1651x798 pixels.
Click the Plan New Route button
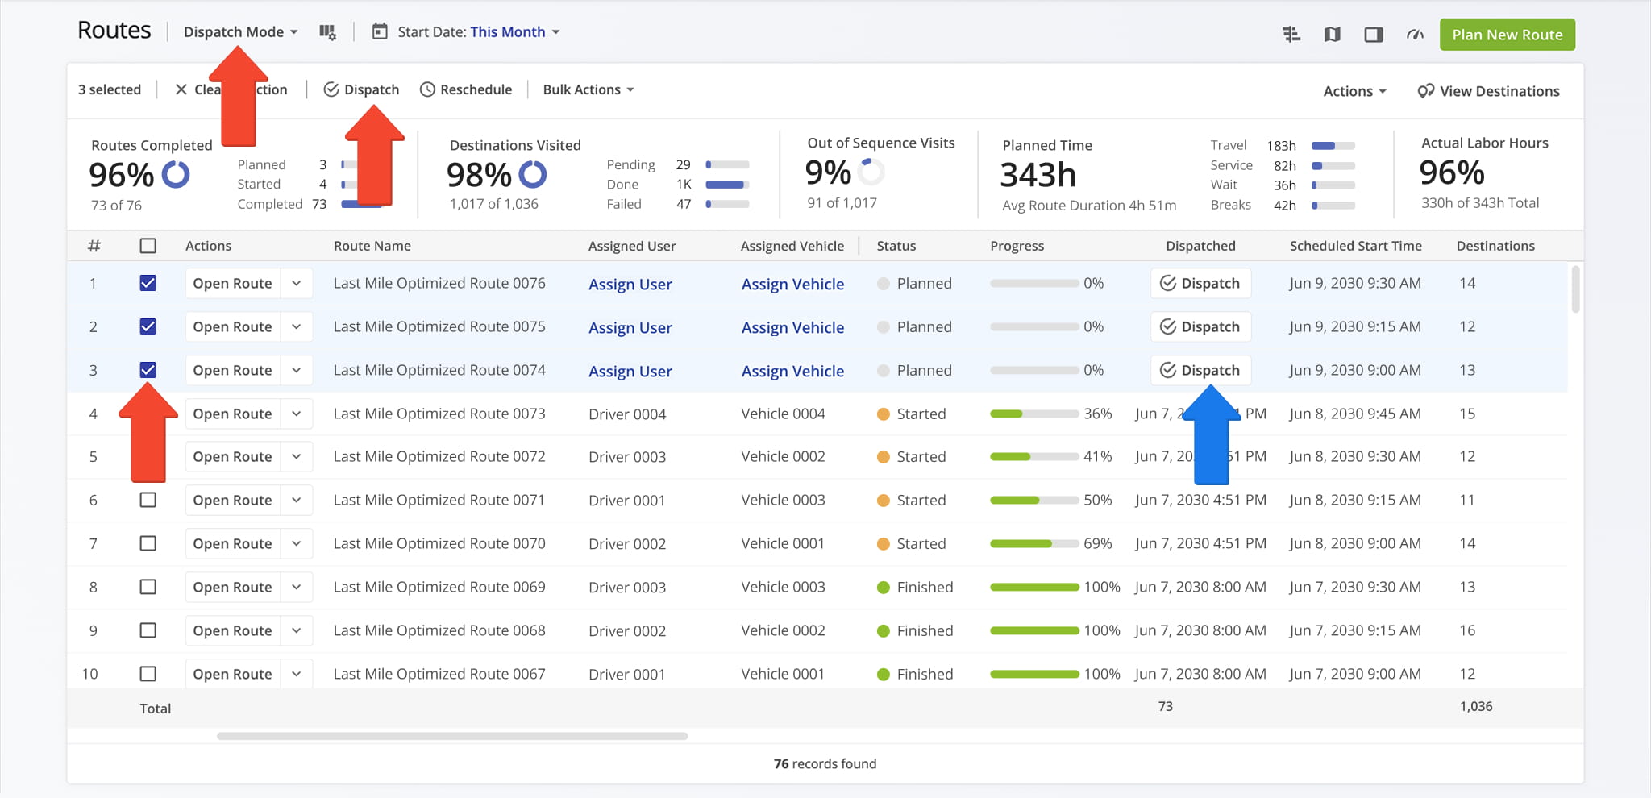tap(1507, 35)
